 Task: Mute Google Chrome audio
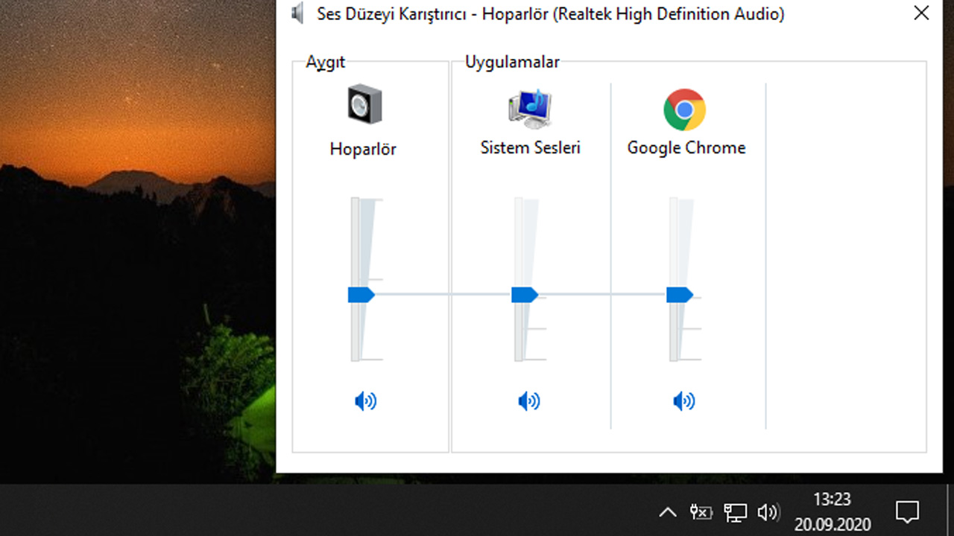point(683,401)
